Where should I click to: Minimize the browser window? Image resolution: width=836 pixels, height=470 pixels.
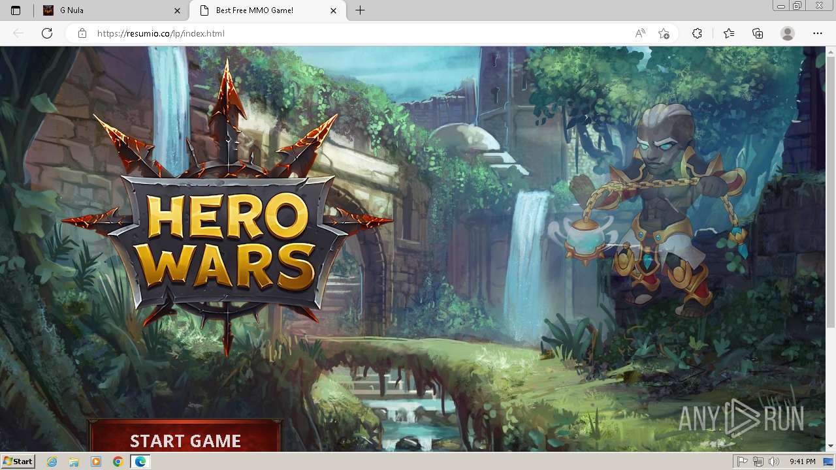(781, 5)
